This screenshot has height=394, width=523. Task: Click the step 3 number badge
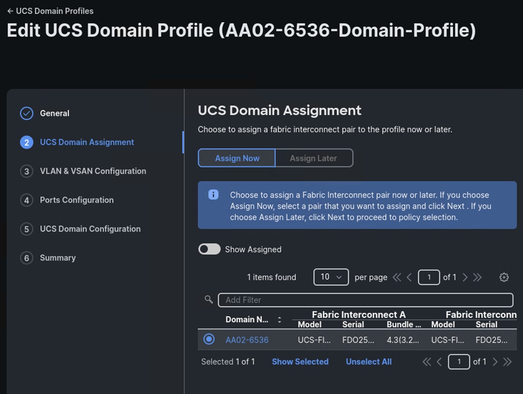pyautogui.click(x=27, y=171)
